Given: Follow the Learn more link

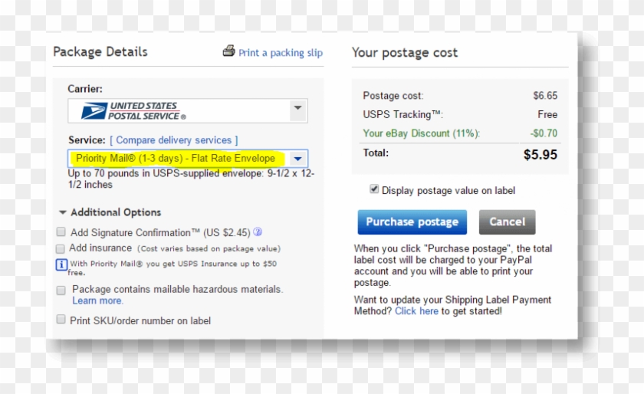Looking at the screenshot, I should tap(97, 300).
